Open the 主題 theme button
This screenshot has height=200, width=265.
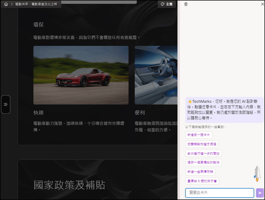coord(166,4)
